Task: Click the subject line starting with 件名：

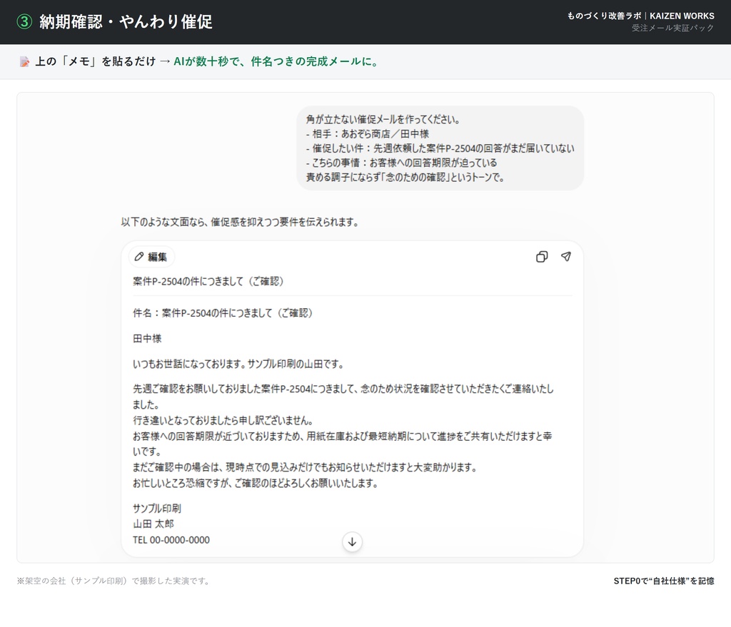Action: [x=223, y=313]
